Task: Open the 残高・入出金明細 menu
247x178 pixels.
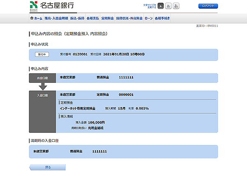Action: [x=56, y=18]
